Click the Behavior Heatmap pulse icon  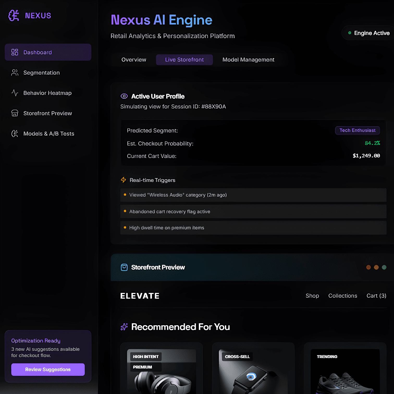click(x=15, y=93)
